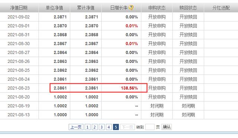Click unit value 2.3867 in 单位净值 column
238x138 pixels.
pos(60,44)
